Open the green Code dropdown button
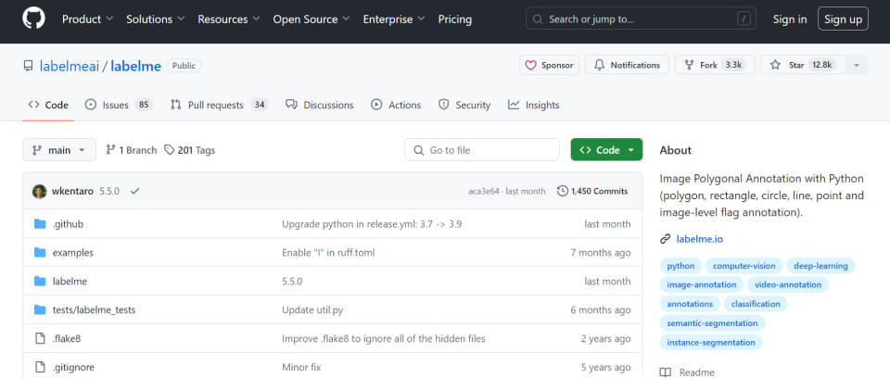This screenshot has width=890, height=378. tap(606, 150)
